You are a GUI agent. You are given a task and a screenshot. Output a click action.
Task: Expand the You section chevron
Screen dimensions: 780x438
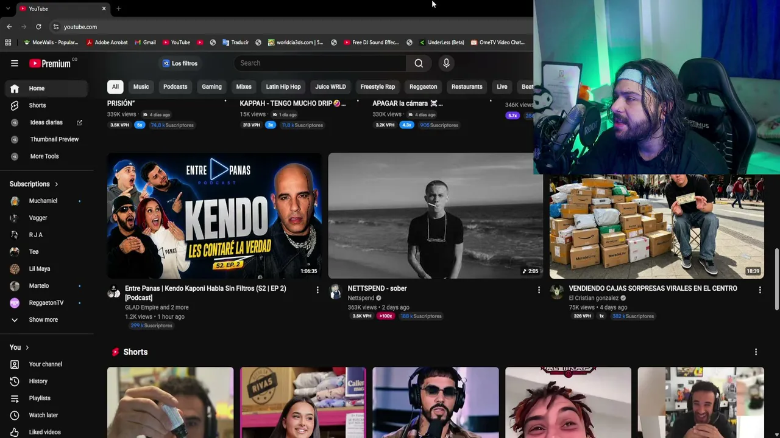[27, 347]
